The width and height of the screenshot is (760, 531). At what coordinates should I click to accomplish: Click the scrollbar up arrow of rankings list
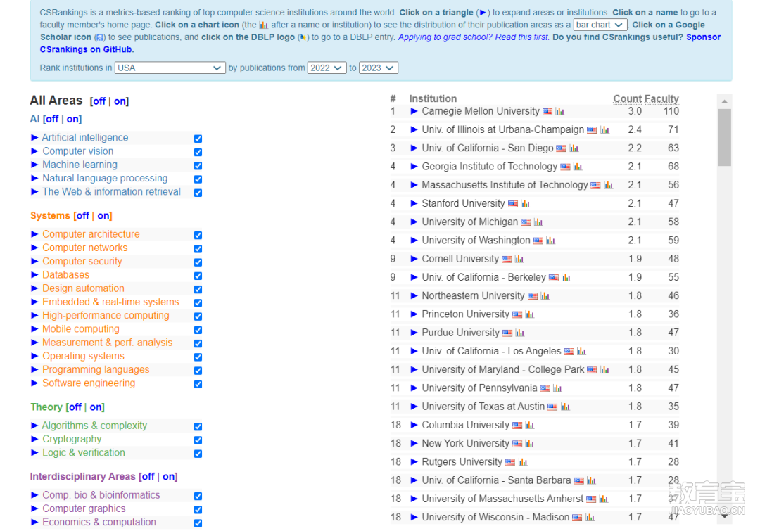(724, 101)
